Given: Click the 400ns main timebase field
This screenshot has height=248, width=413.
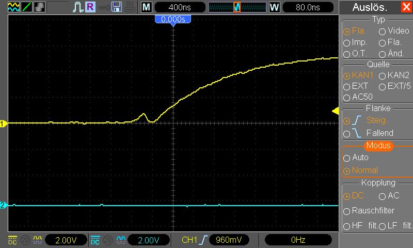Looking at the screenshot, I should [x=180, y=7].
